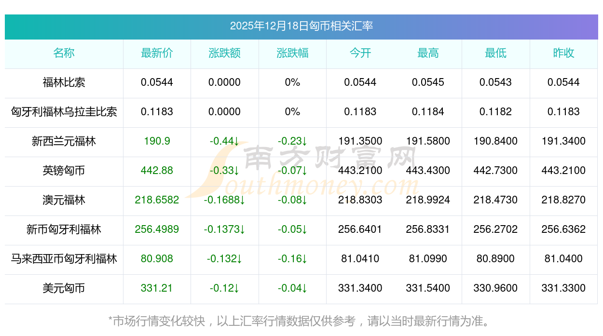Click change percent -0.05↓
The height and width of the screenshot is (336, 603).
click(292, 229)
